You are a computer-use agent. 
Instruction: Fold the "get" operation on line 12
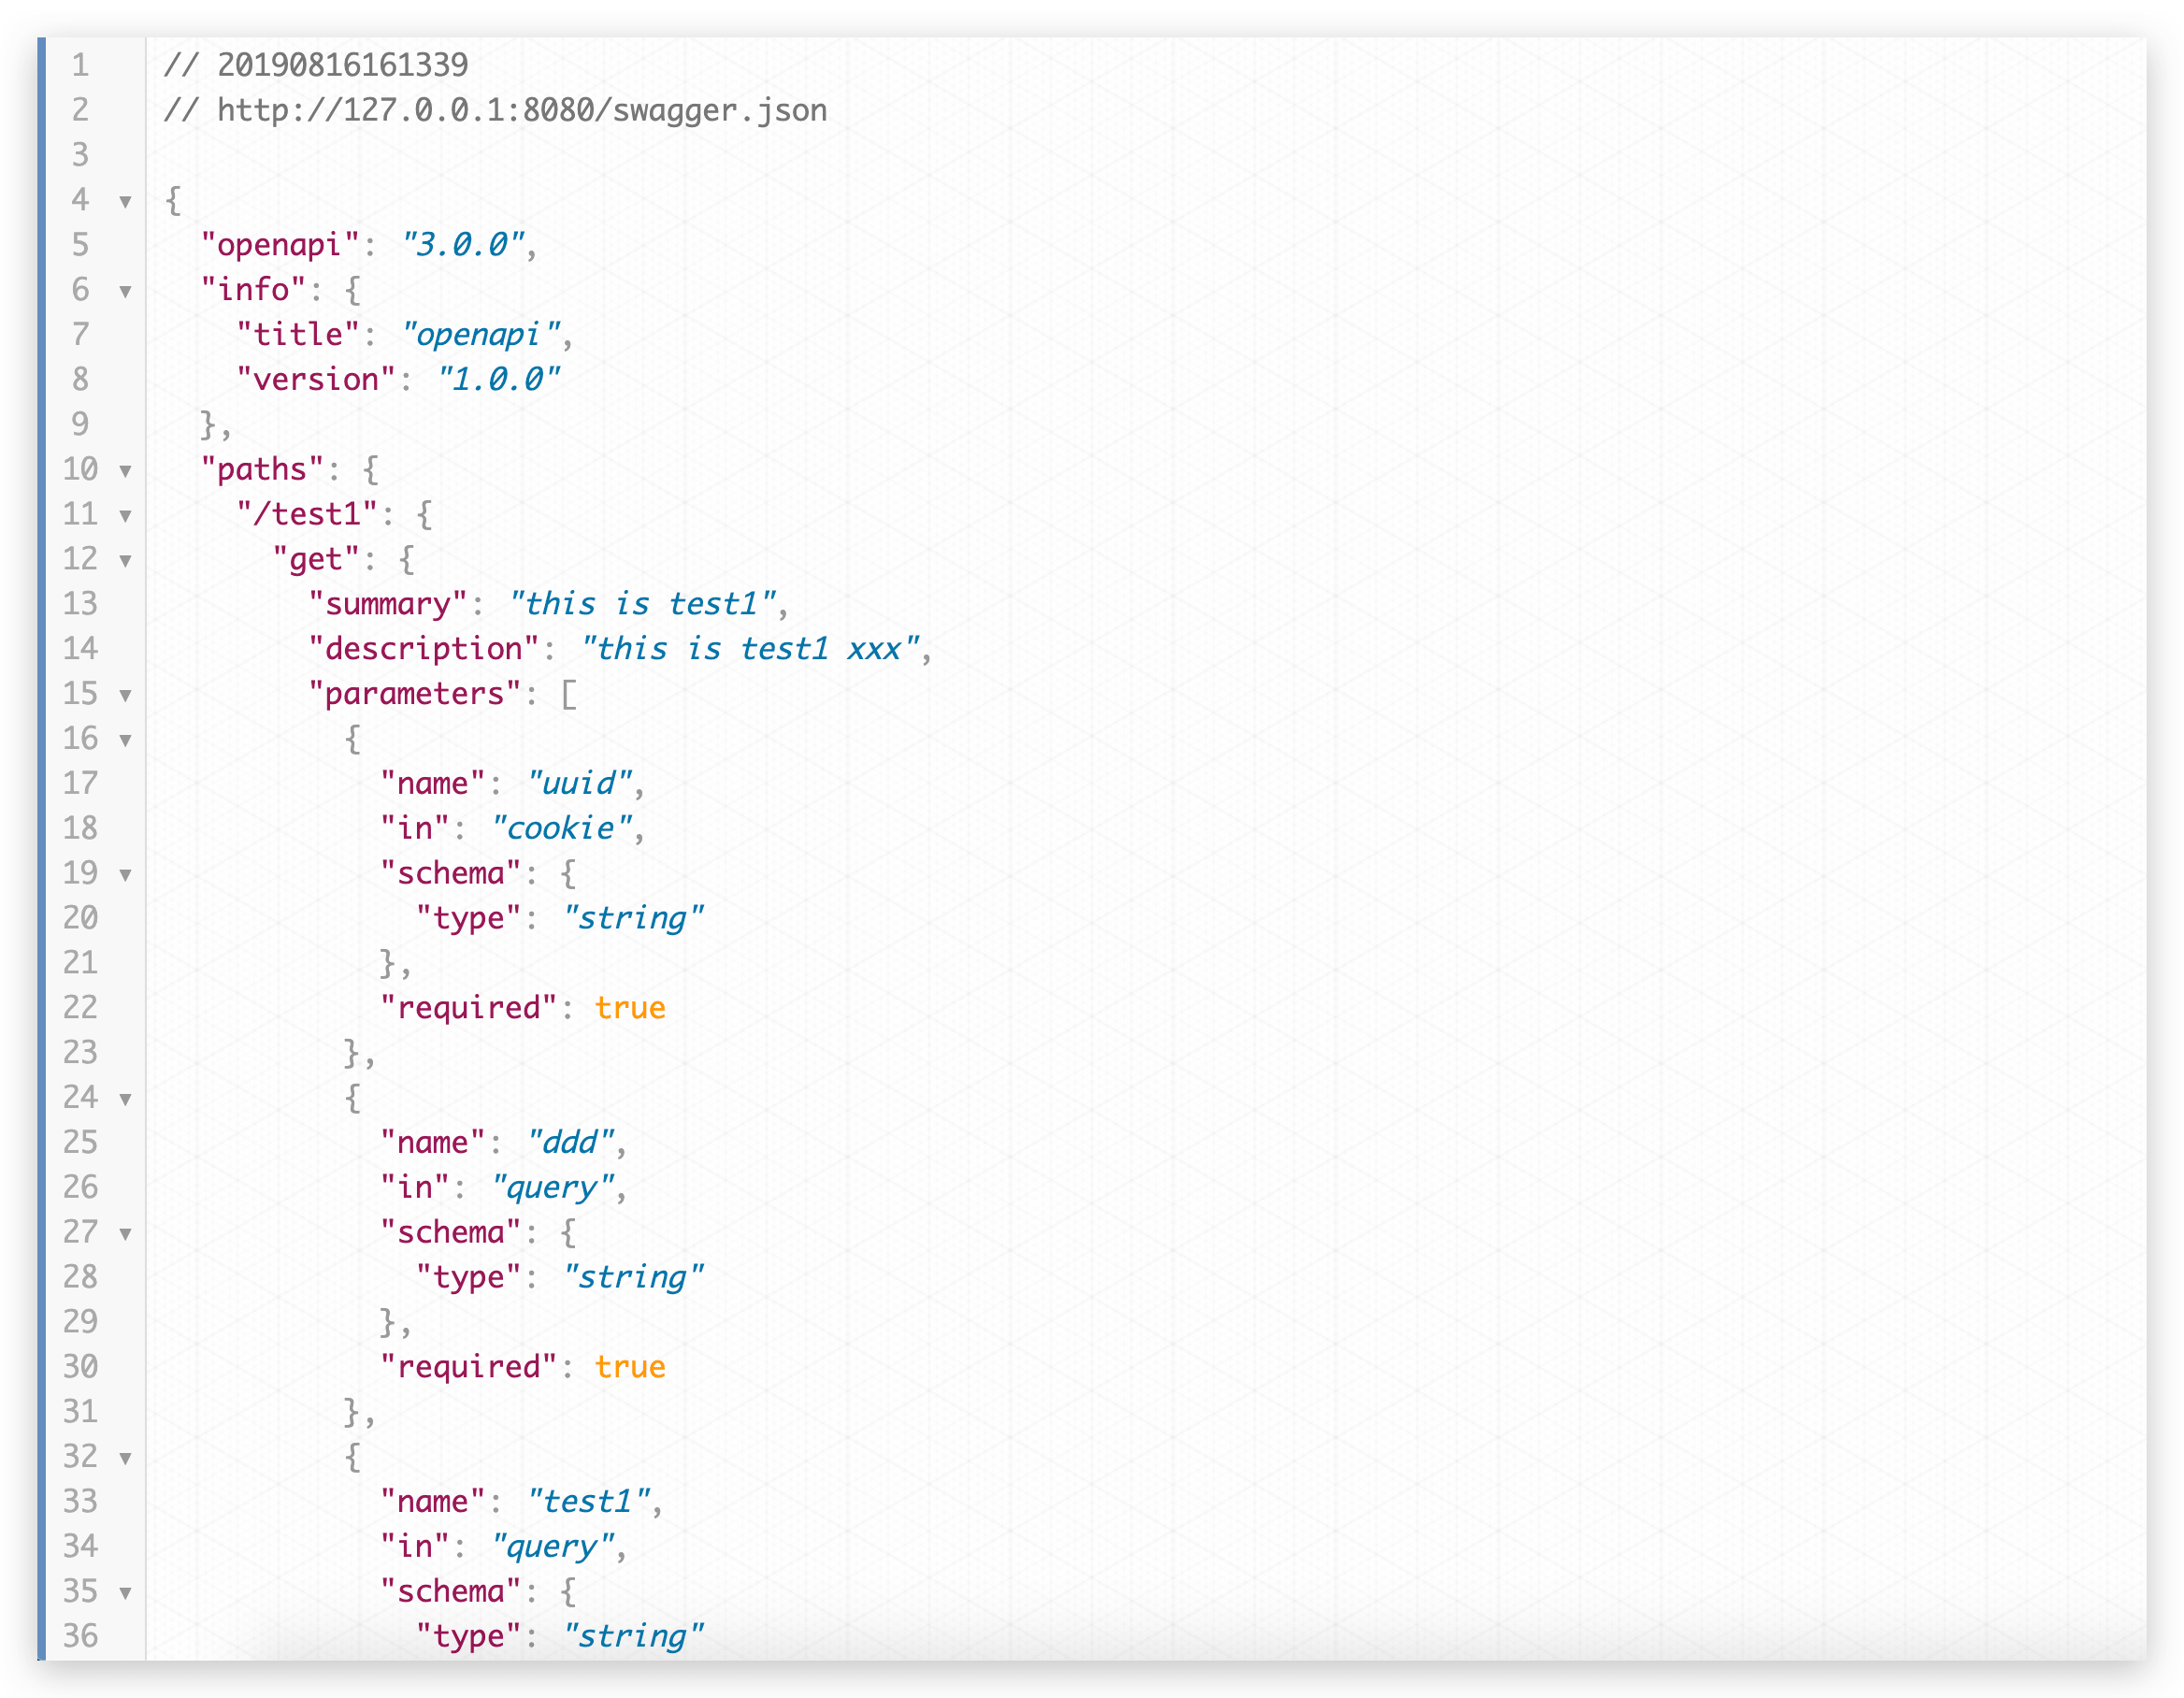(x=125, y=561)
